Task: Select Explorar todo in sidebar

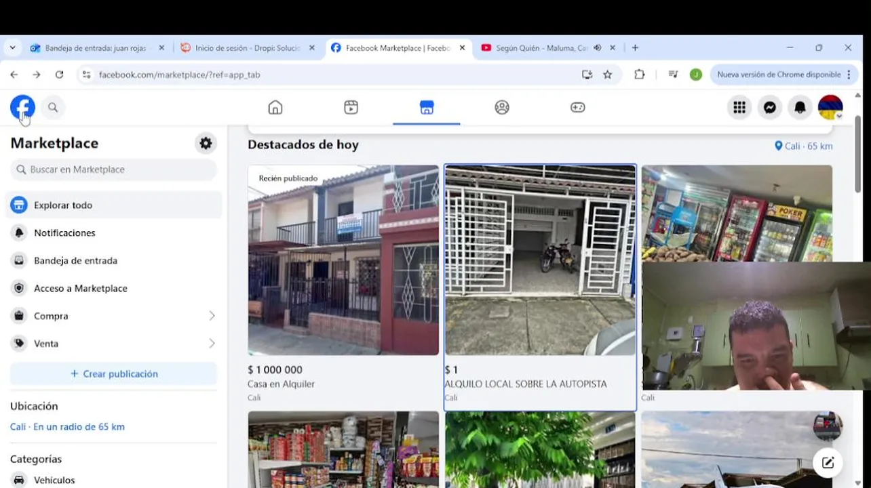Action: click(x=113, y=205)
